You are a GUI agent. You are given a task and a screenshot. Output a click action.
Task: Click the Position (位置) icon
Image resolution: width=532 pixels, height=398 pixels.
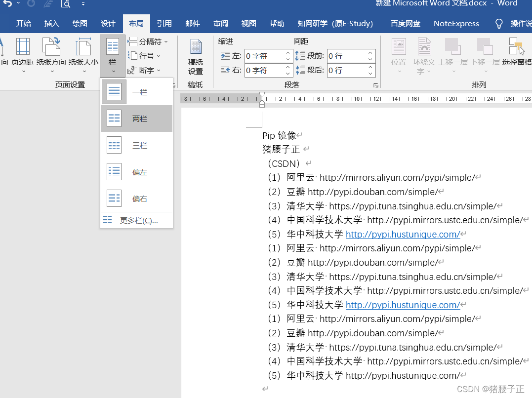(x=399, y=46)
